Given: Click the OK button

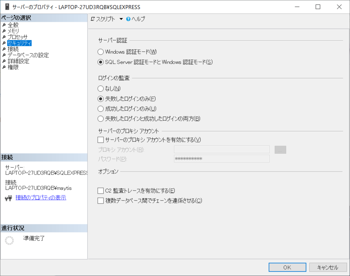Looking at the screenshot, I should (x=287, y=267).
